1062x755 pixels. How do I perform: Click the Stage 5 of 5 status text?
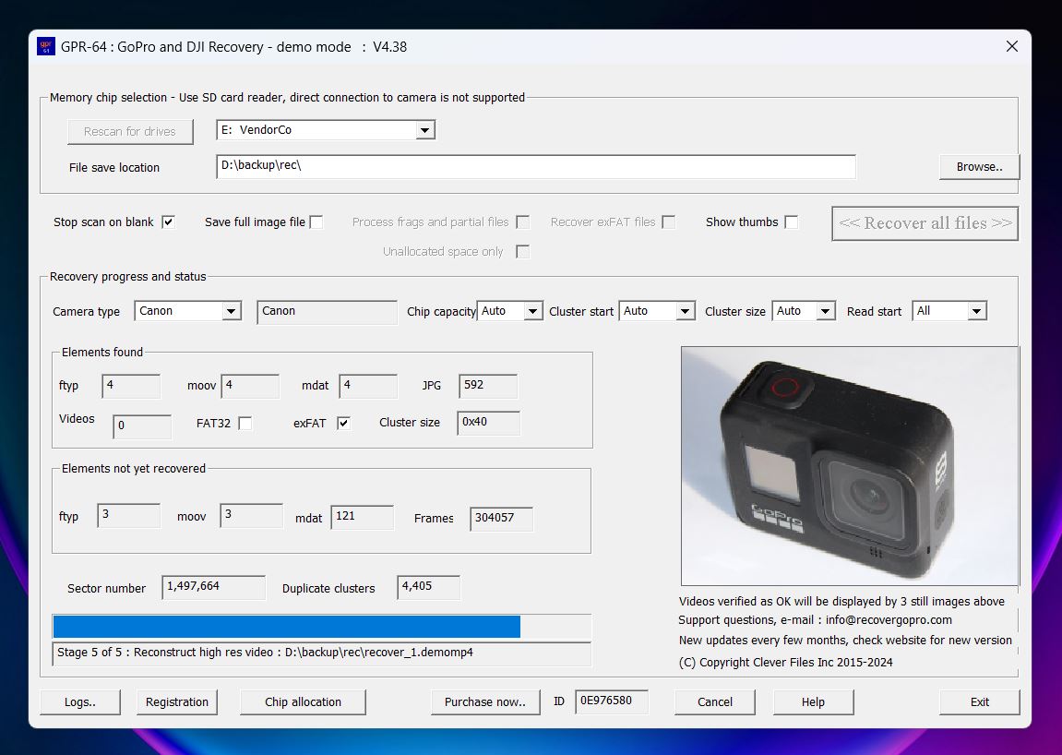click(265, 653)
